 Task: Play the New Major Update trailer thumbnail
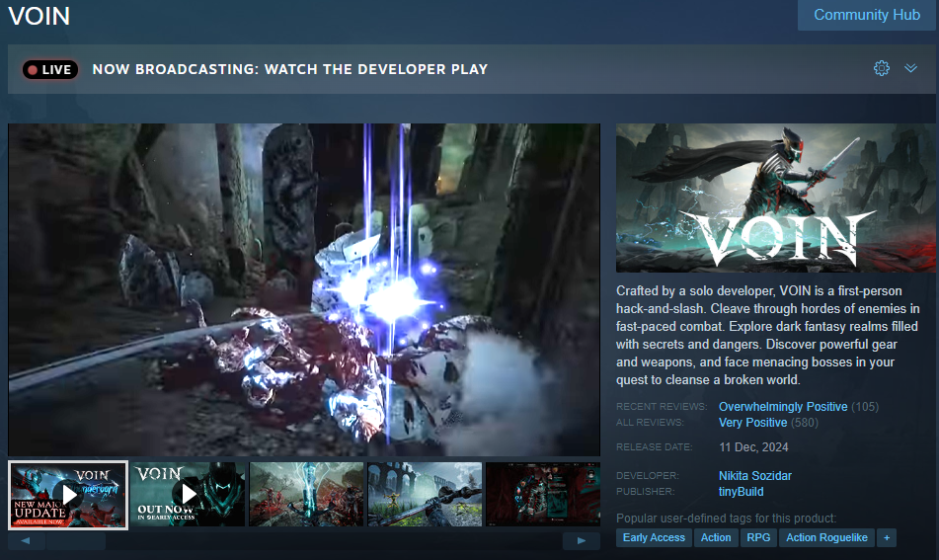(68, 495)
